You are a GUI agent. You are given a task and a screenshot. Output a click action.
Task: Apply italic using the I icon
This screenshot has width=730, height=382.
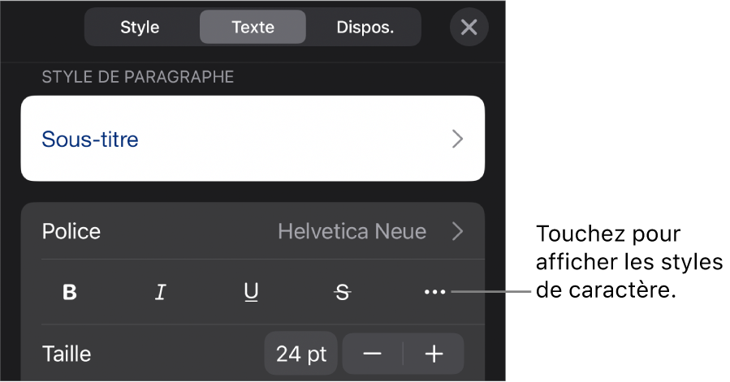click(160, 292)
